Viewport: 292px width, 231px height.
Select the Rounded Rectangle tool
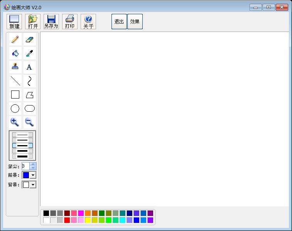(x=30, y=109)
